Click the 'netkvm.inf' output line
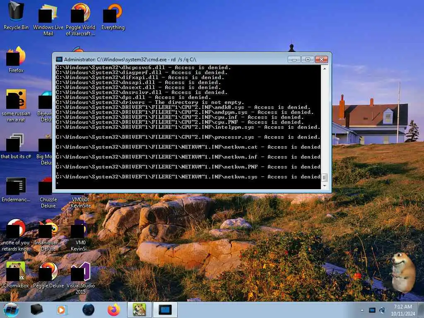Screen dimensions: 424x318 point(188,157)
